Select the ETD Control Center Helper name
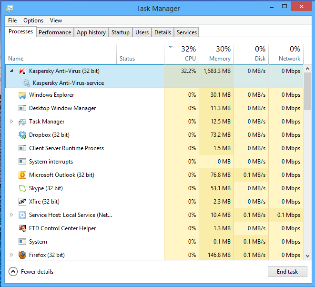Viewport: 315px width, 287px height. click(62, 228)
